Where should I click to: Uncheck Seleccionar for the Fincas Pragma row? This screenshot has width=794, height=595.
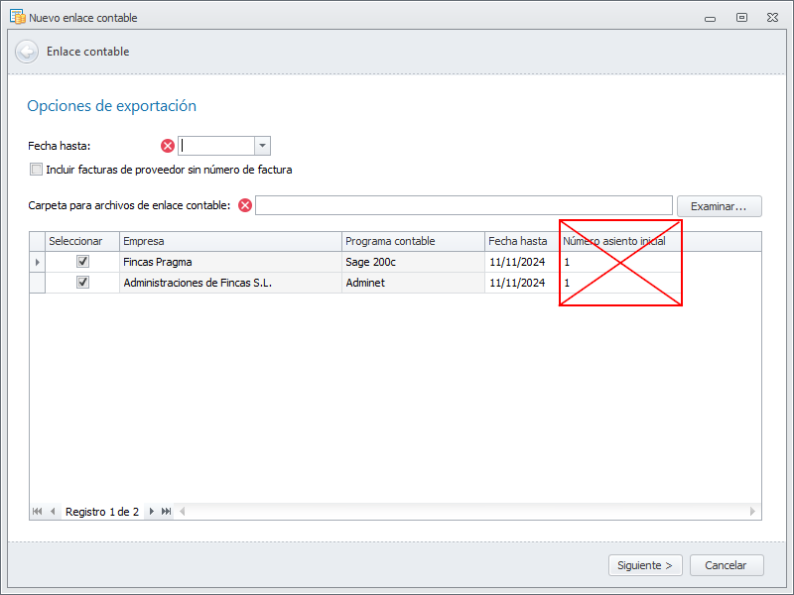point(82,262)
